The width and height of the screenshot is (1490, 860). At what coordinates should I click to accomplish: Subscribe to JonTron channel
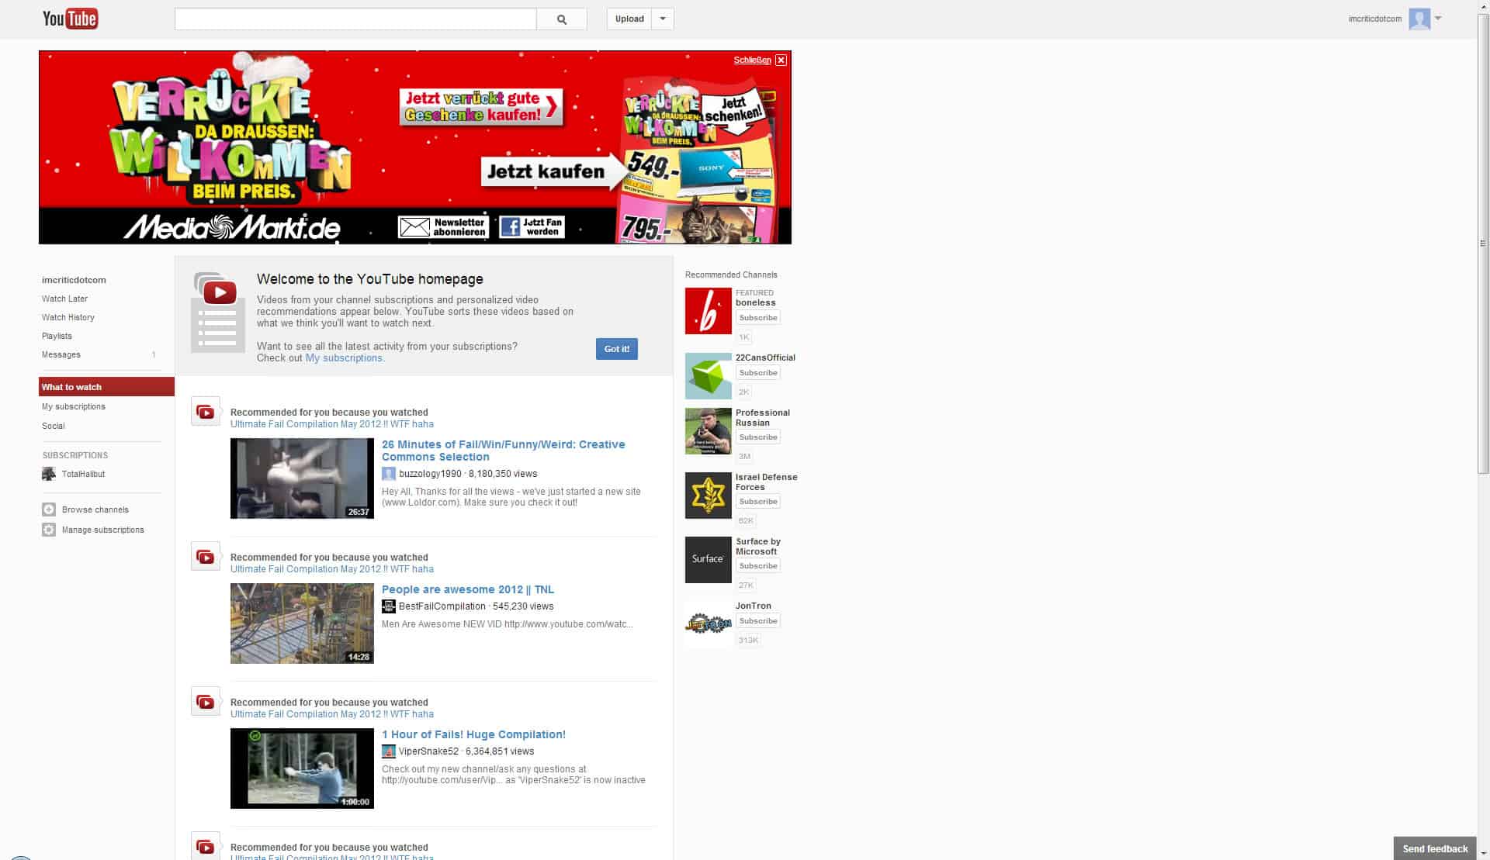[x=758, y=621]
